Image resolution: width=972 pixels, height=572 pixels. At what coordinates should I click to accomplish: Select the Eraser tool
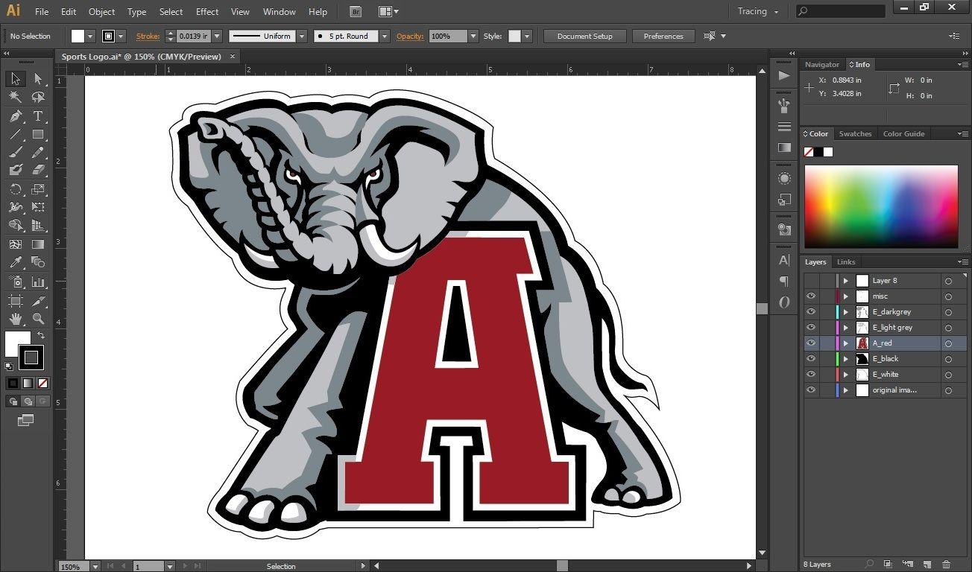point(38,171)
